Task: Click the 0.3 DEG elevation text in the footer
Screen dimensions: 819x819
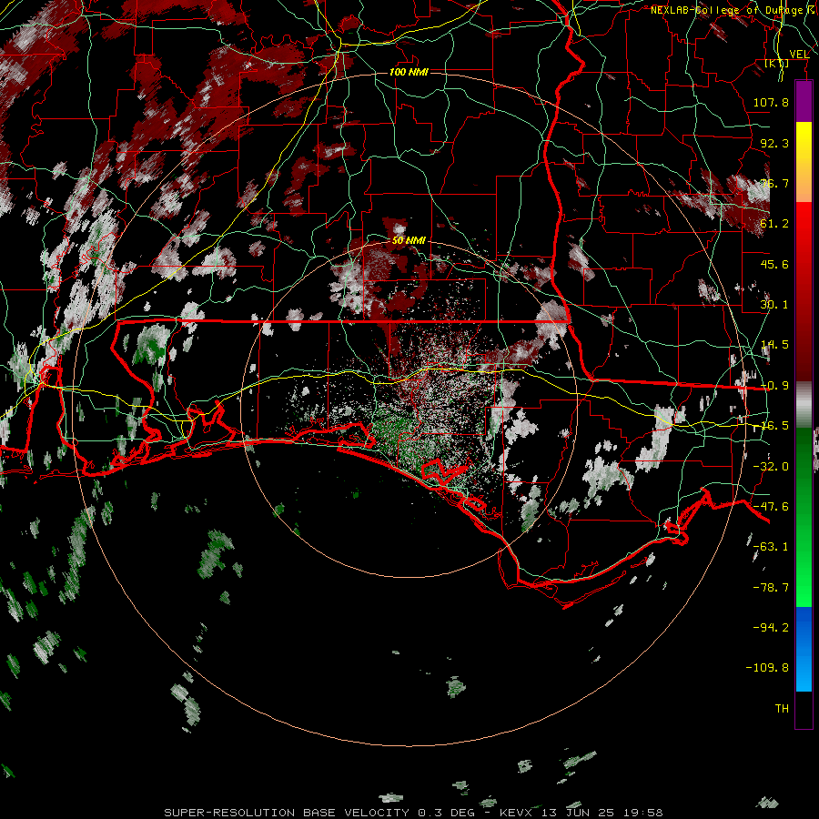Action: click(x=446, y=813)
